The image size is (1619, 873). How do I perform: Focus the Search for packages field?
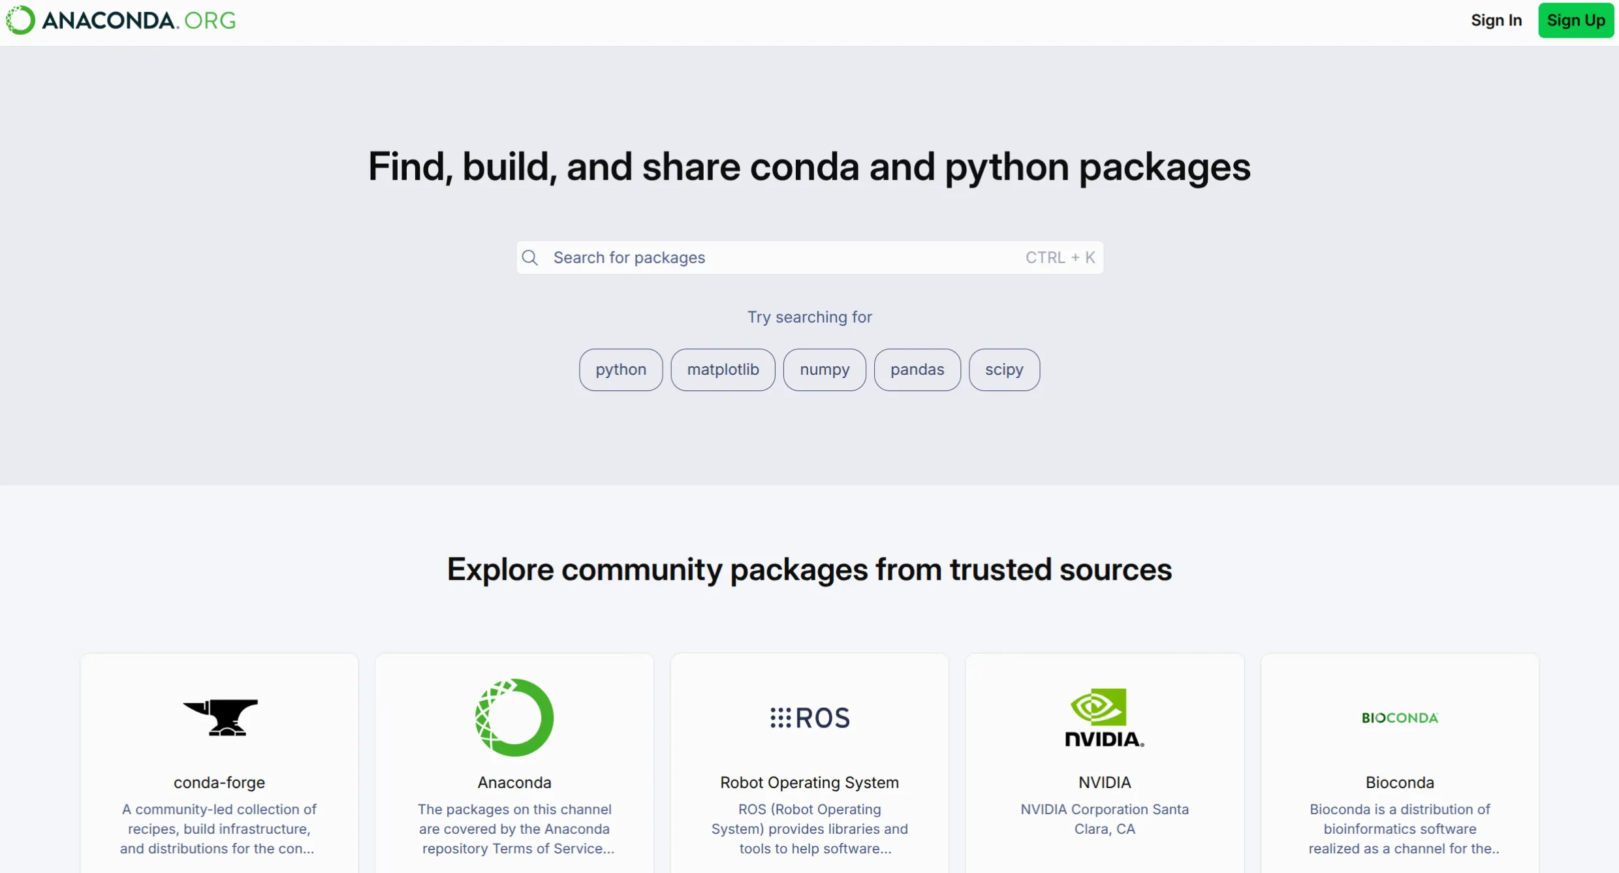(x=809, y=258)
